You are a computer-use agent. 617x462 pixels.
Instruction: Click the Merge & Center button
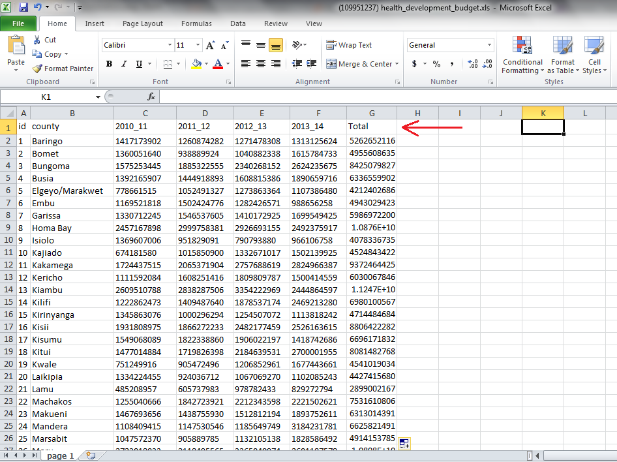pos(359,64)
